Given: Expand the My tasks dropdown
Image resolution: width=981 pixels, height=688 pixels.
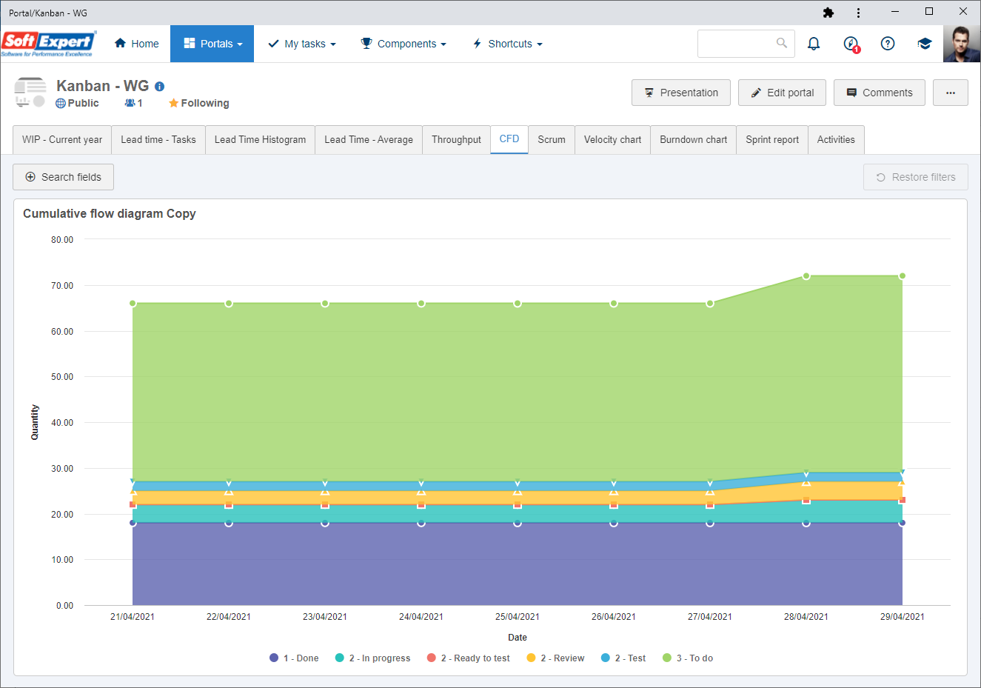Looking at the screenshot, I should pyautogui.click(x=302, y=44).
